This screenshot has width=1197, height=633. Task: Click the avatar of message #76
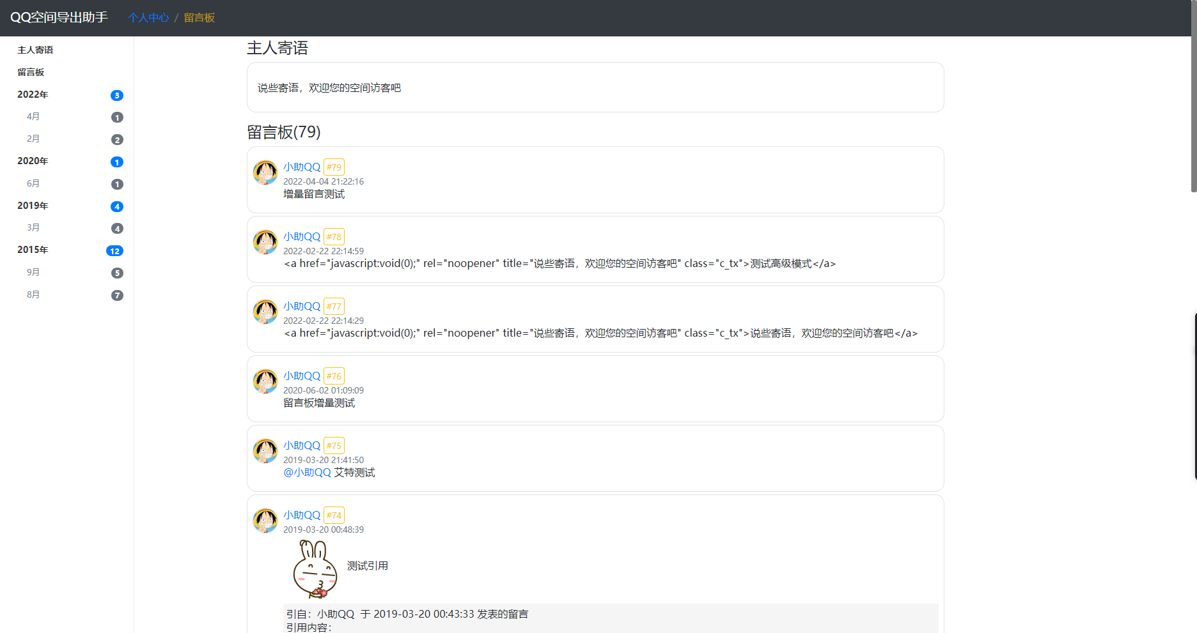click(265, 381)
